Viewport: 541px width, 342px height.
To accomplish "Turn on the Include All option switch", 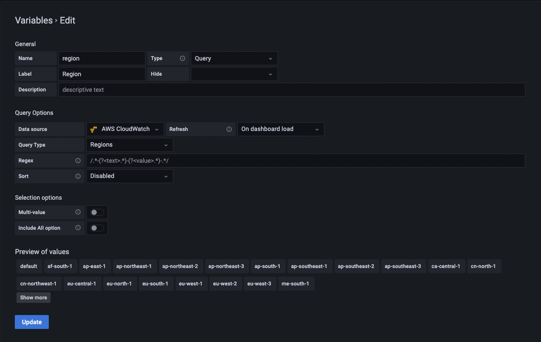I will click(x=97, y=228).
